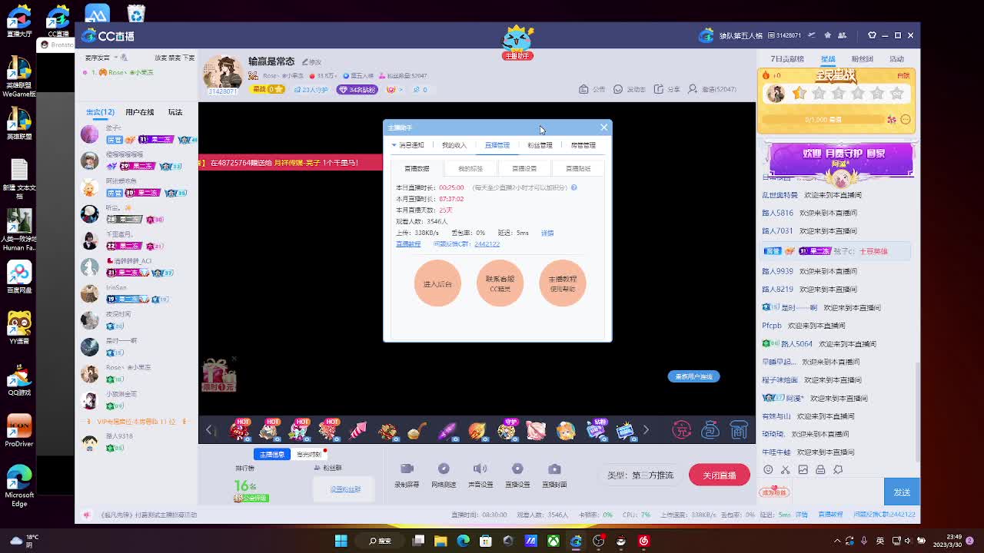This screenshot has height=553, width=984.
Task: Click the 23人守护 guardian badge
Action: tap(310, 89)
